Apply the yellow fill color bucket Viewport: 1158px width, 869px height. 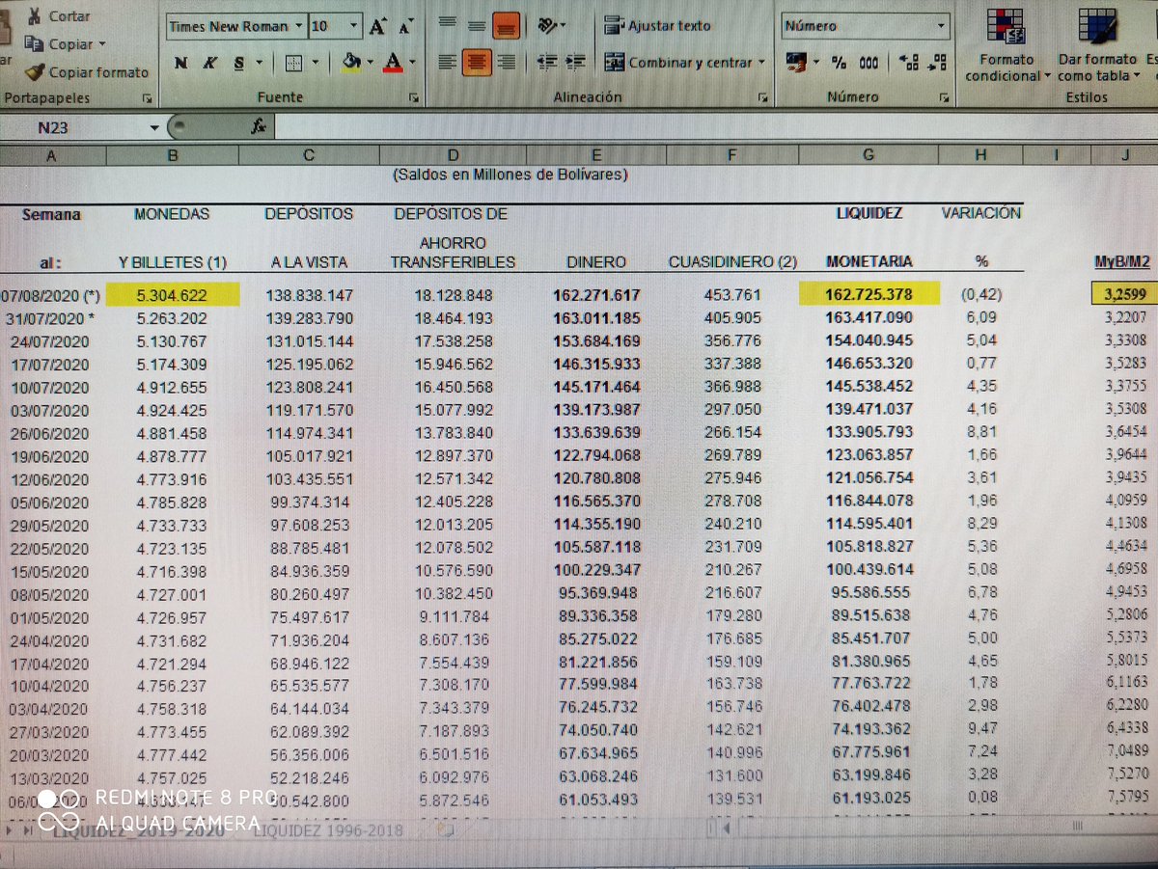(351, 64)
